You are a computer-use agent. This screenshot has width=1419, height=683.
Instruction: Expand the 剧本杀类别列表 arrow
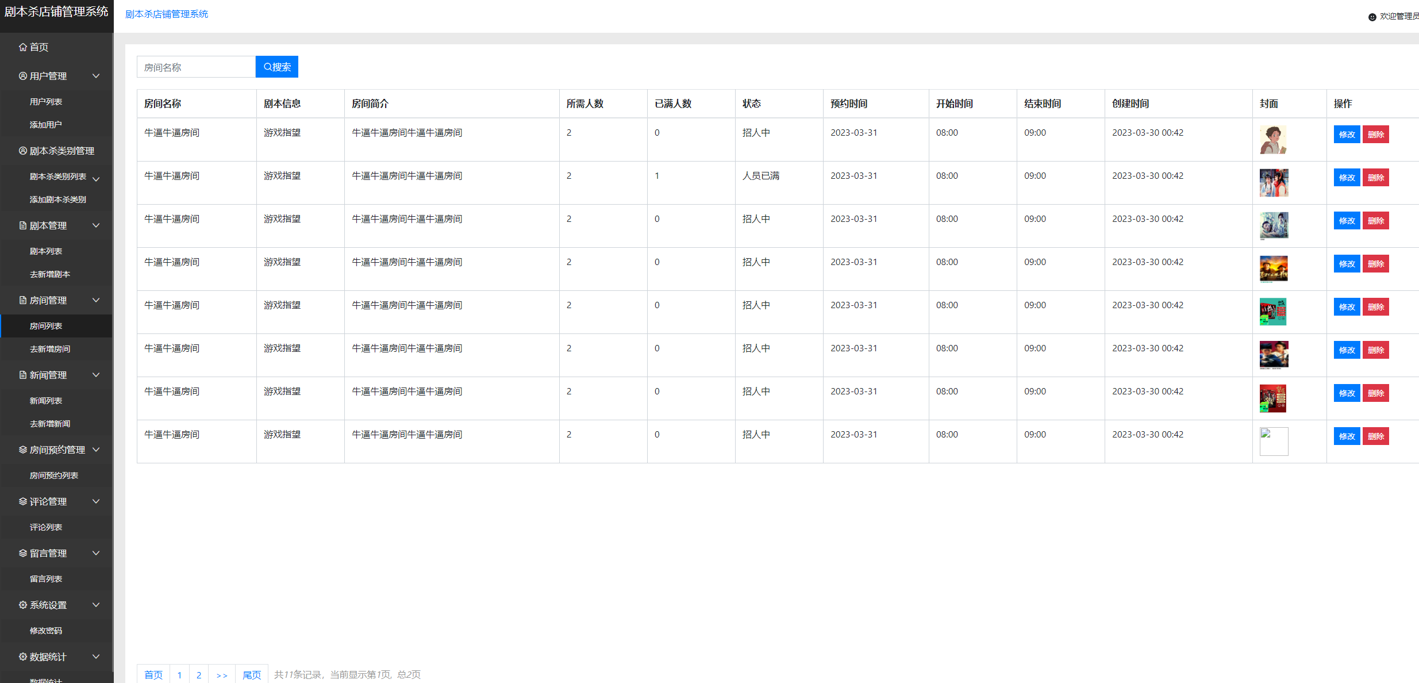(96, 179)
